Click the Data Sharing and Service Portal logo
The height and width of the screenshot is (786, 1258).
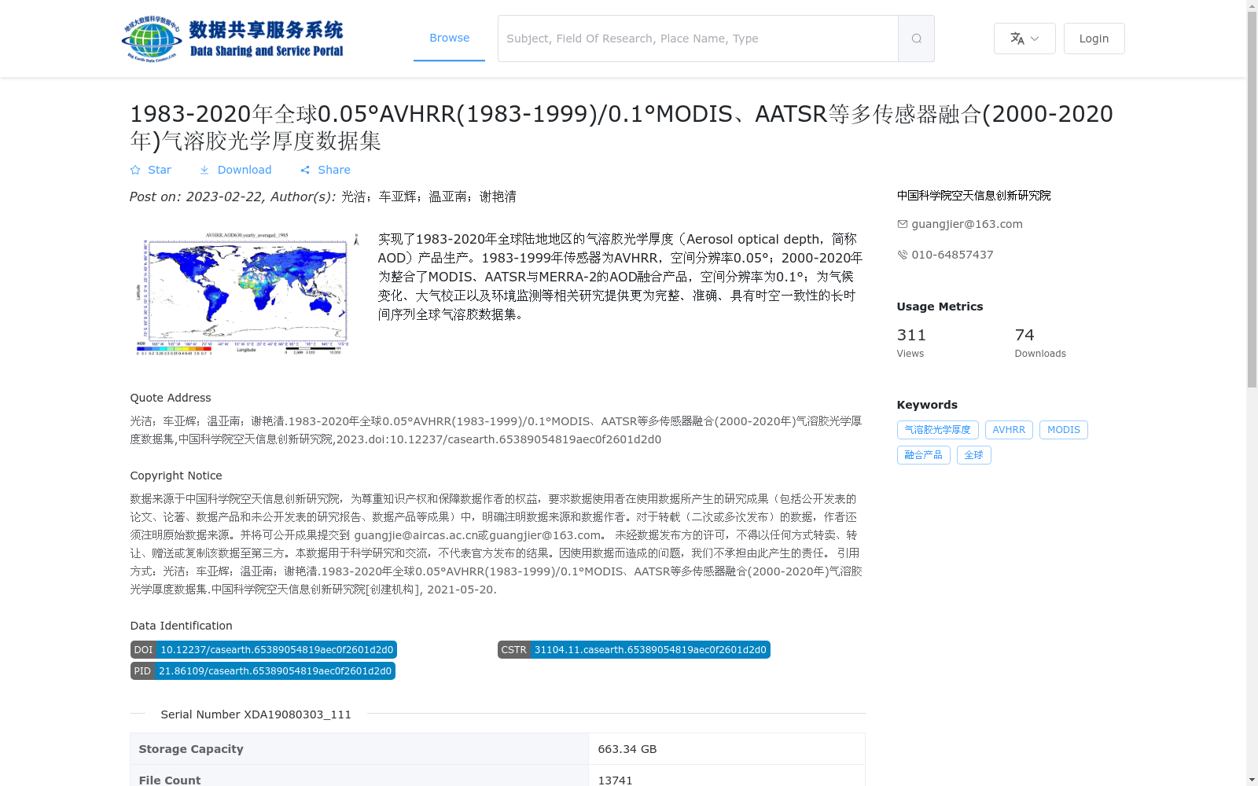[233, 39]
